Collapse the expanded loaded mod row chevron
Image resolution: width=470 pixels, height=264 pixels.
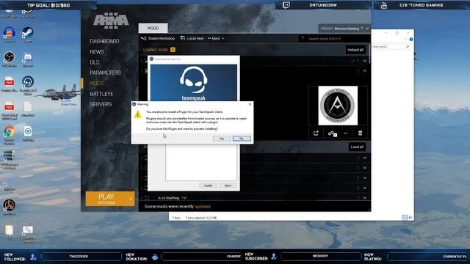(365, 71)
